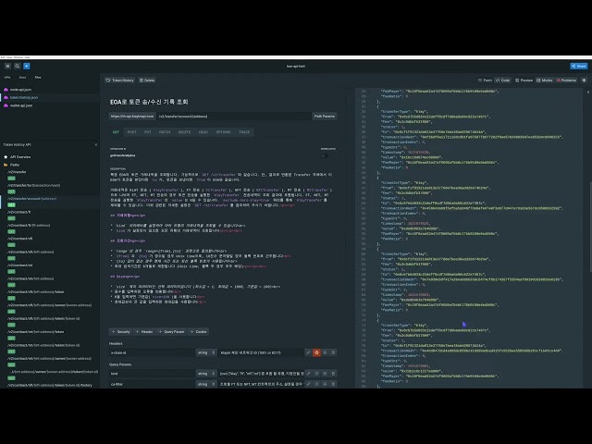Click the diamond icon beside Problems

click(x=584, y=80)
